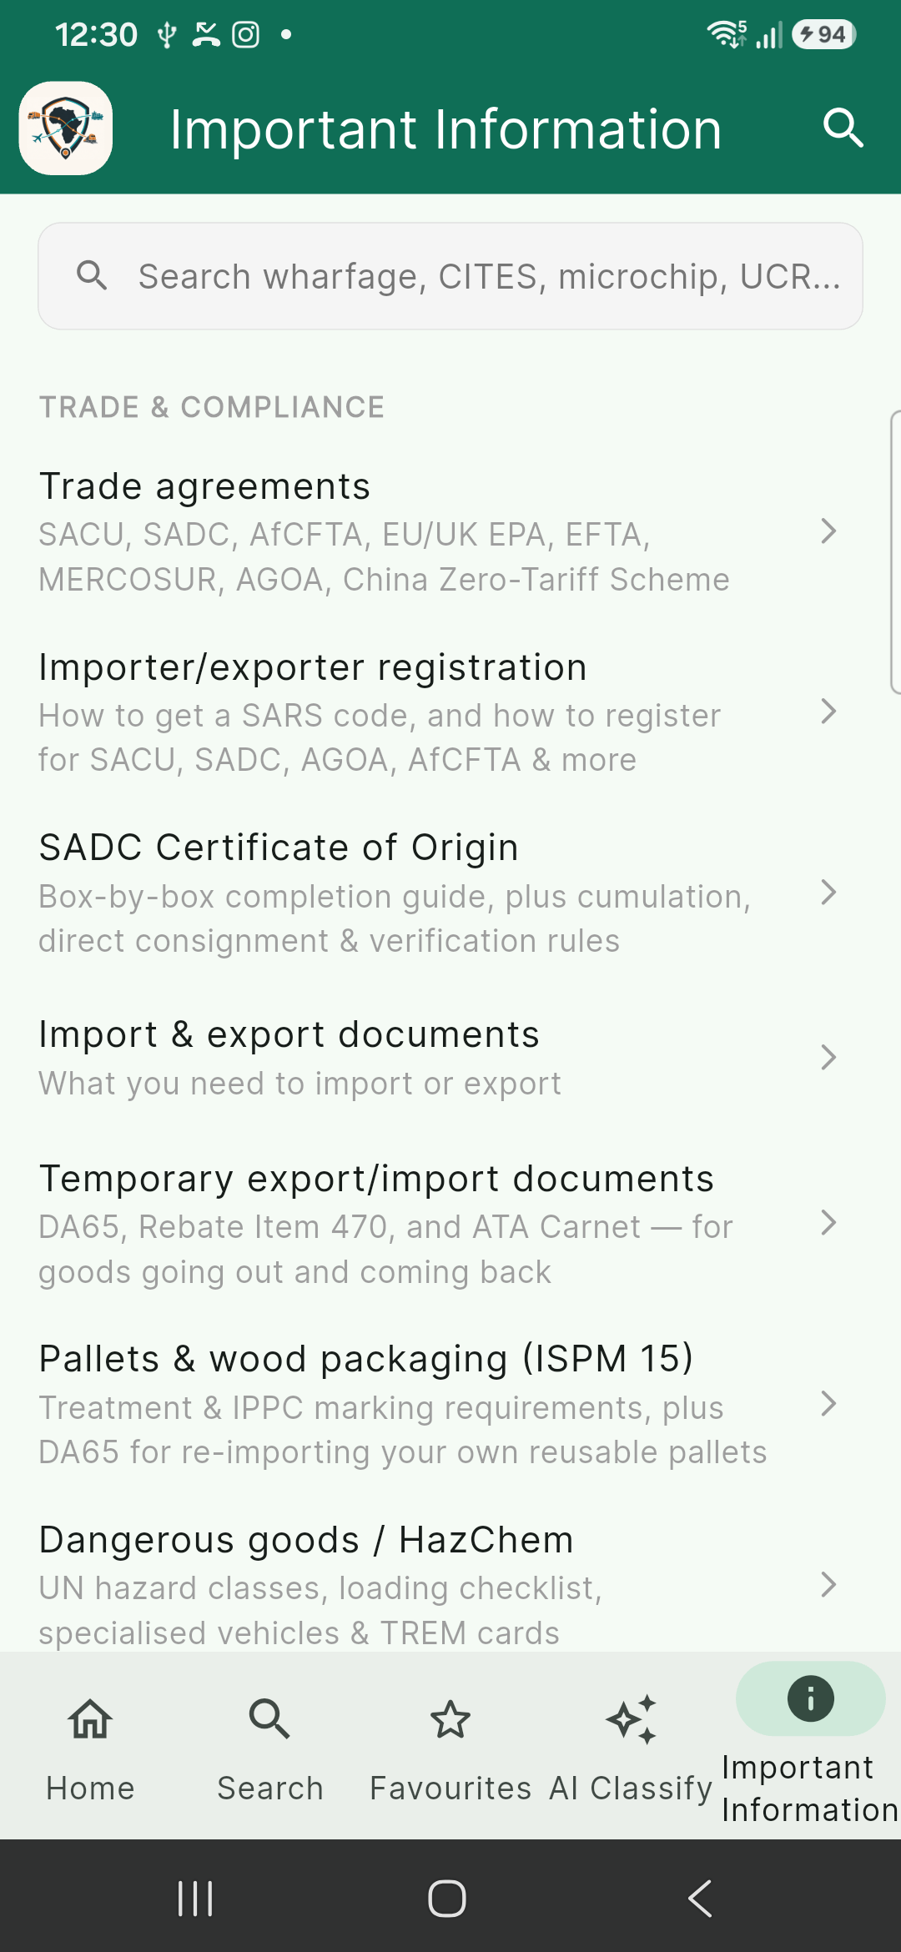Open AI Classify sparkle icon

point(631,1719)
